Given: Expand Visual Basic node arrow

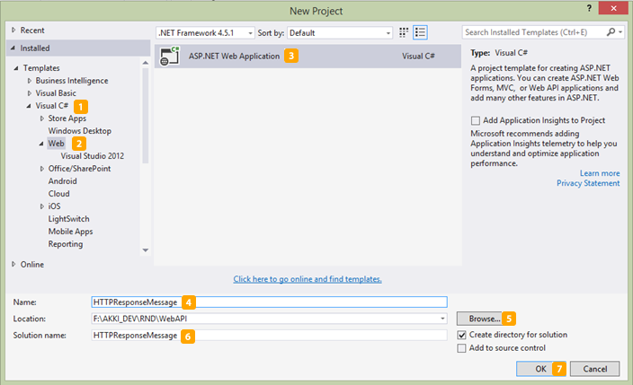Looking at the screenshot, I should (x=29, y=93).
